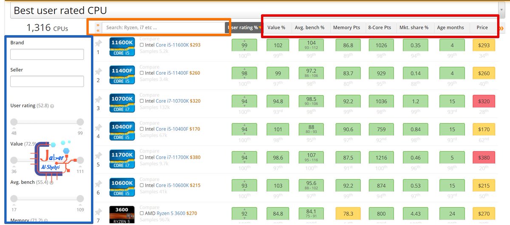
Task: Click the Avg. bench slider's right handle at 109
Action: [x=80, y=198]
